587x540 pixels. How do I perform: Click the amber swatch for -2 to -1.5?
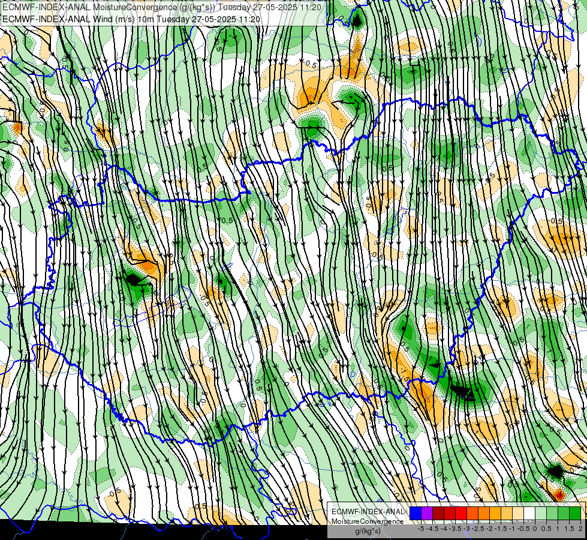point(495,513)
